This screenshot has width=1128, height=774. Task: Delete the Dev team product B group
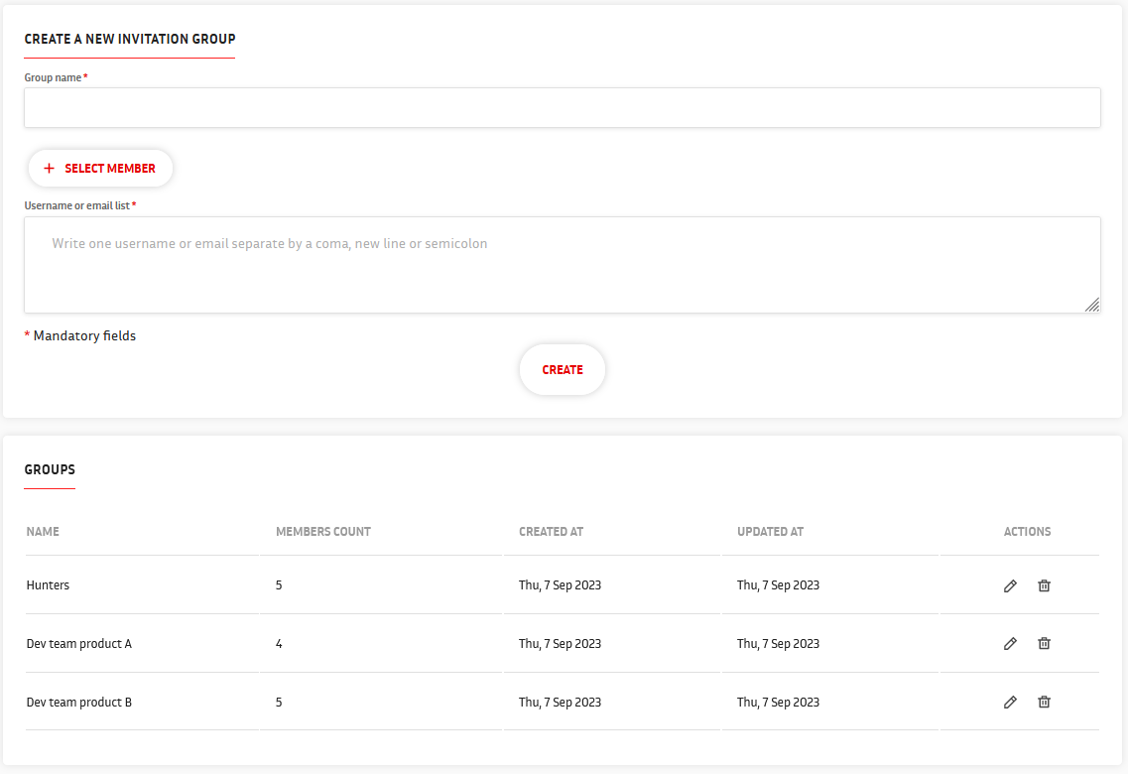pyautogui.click(x=1044, y=703)
